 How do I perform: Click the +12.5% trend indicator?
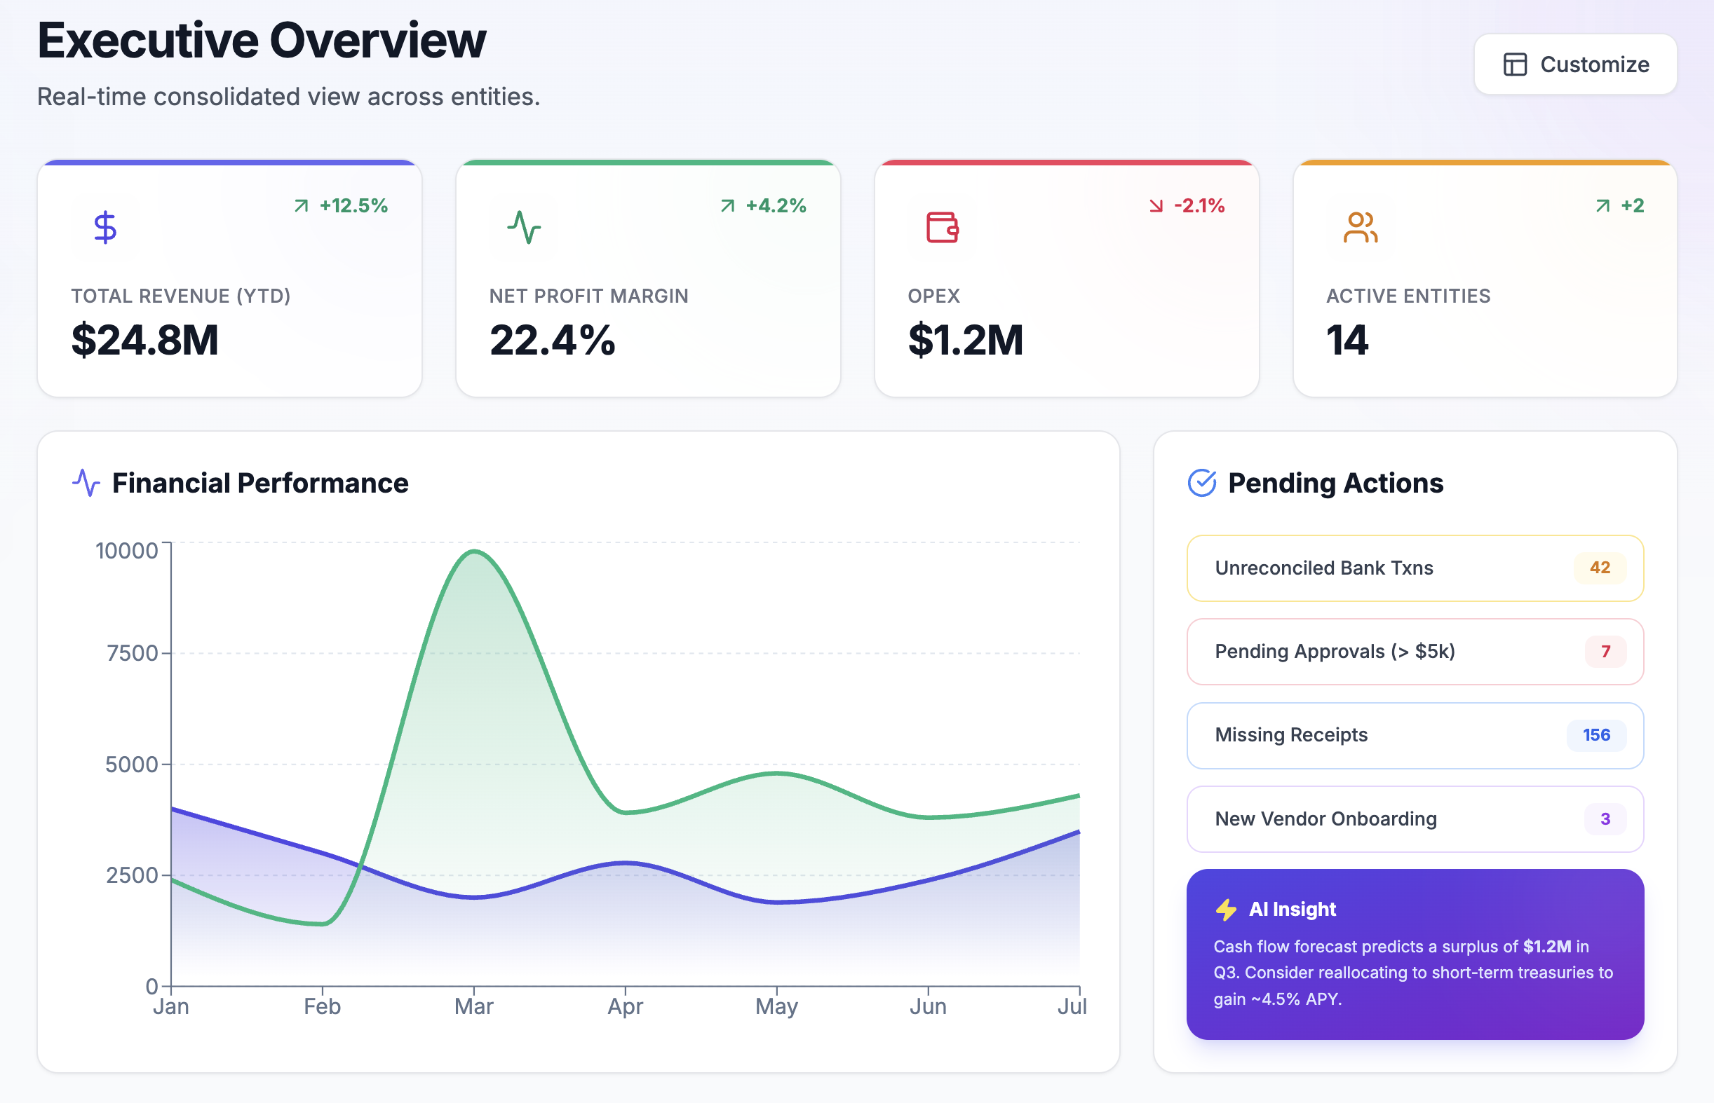point(342,206)
